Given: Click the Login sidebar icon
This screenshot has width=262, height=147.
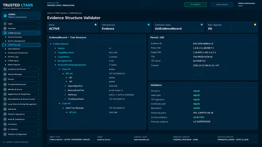Looking at the screenshot, I should coord(5,24).
